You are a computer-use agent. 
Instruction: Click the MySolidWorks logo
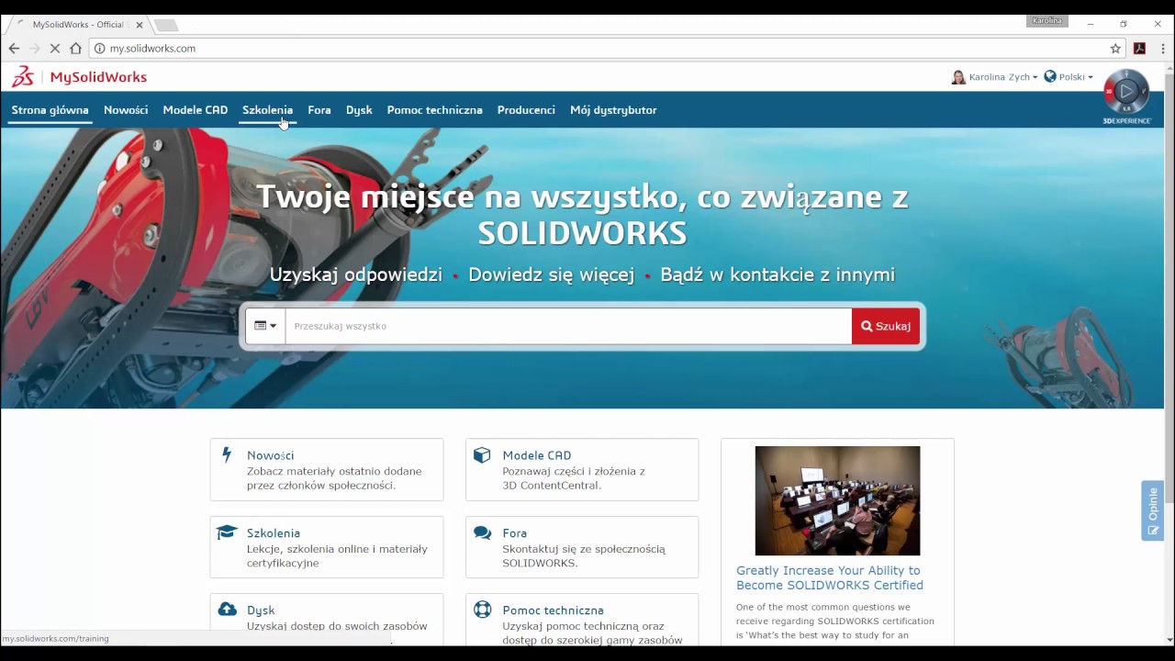point(79,77)
